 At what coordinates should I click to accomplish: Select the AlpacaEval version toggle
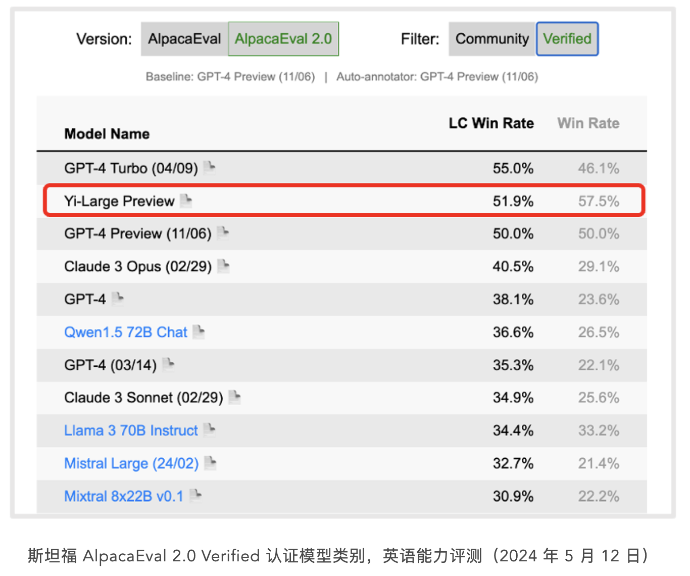(x=184, y=39)
